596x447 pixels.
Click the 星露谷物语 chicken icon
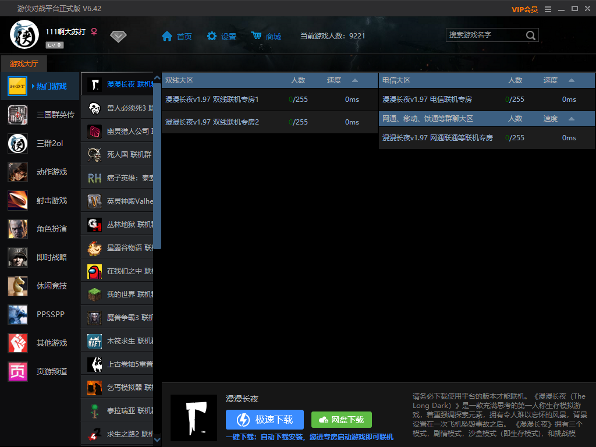pos(94,248)
